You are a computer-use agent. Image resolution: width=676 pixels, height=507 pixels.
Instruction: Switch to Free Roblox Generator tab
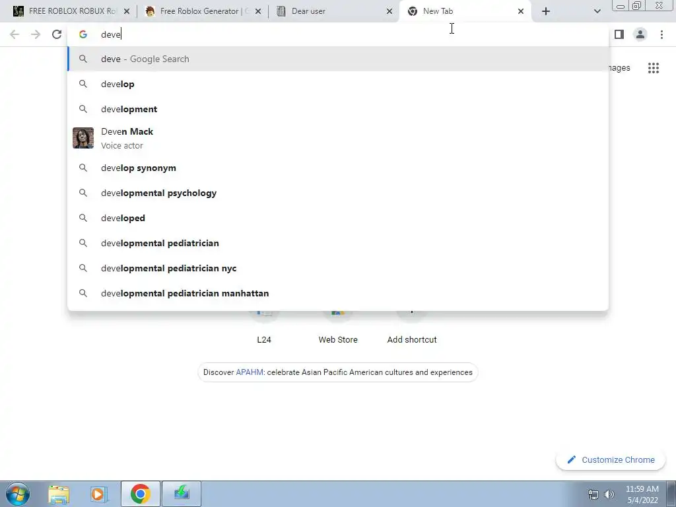196,11
